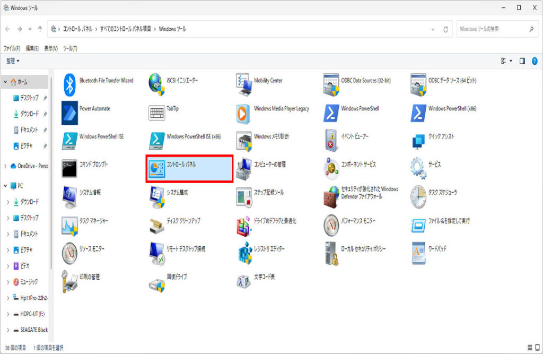Select the Windows PowerShell ISE icon

coord(70,140)
